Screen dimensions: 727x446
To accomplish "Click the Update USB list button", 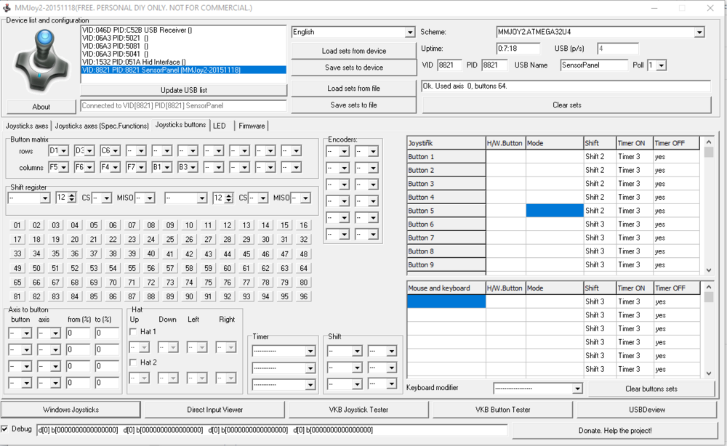I will click(183, 90).
